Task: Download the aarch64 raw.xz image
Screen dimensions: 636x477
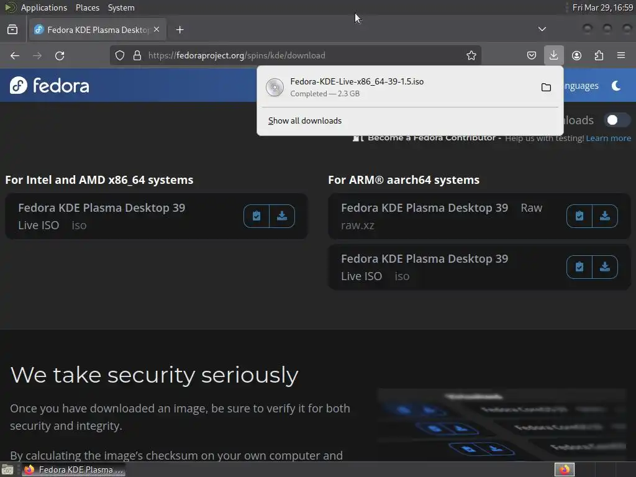Action: tap(605, 216)
